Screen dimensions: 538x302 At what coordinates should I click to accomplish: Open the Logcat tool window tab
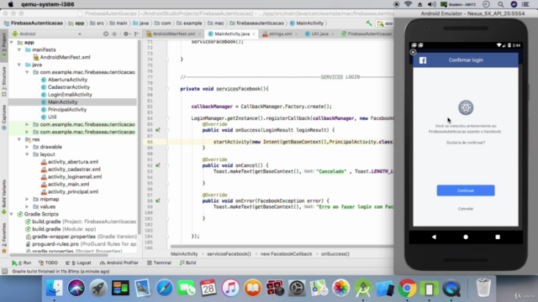(x=78, y=263)
